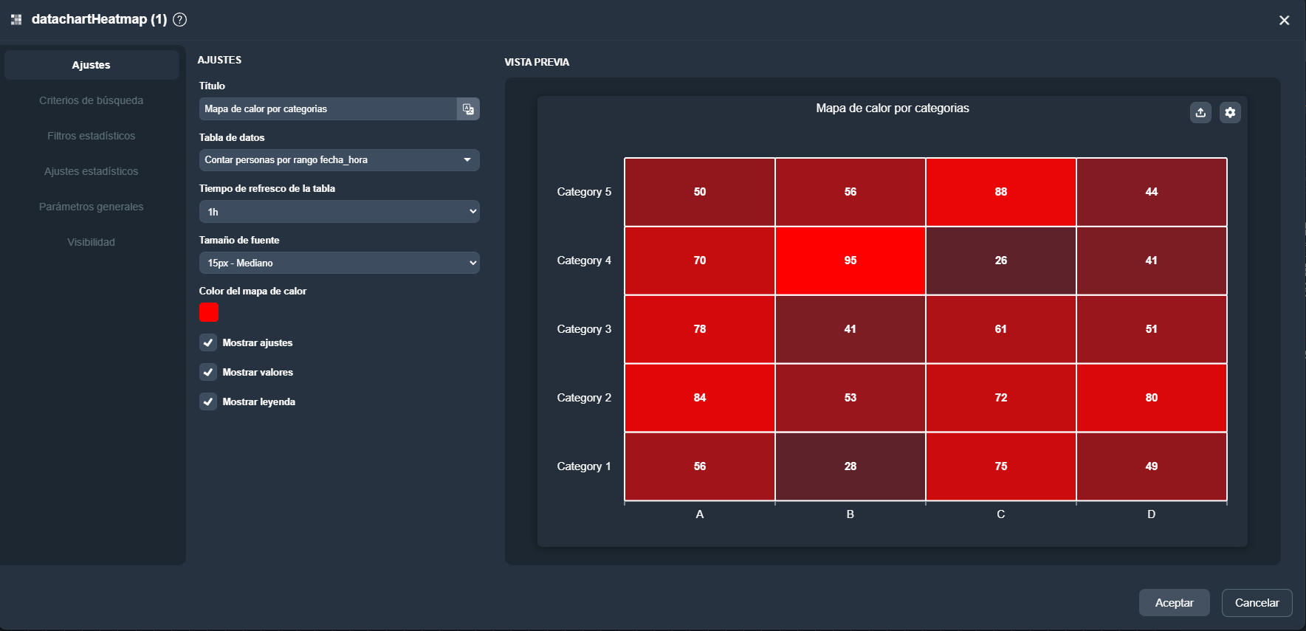Click the heatmap cell with value 95

(850, 261)
